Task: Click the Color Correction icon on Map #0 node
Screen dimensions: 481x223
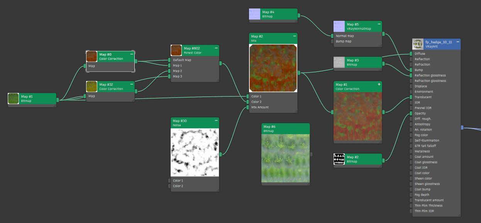Action: point(91,56)
